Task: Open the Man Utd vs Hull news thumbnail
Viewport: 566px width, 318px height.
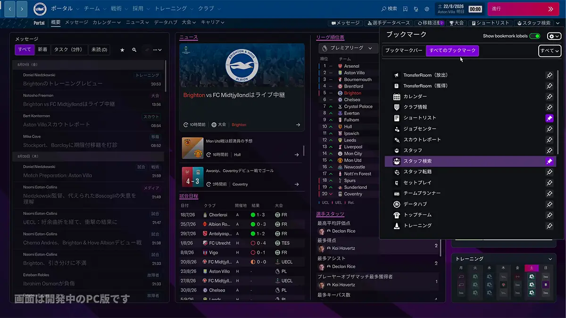Action: click(x=192, y=147)
